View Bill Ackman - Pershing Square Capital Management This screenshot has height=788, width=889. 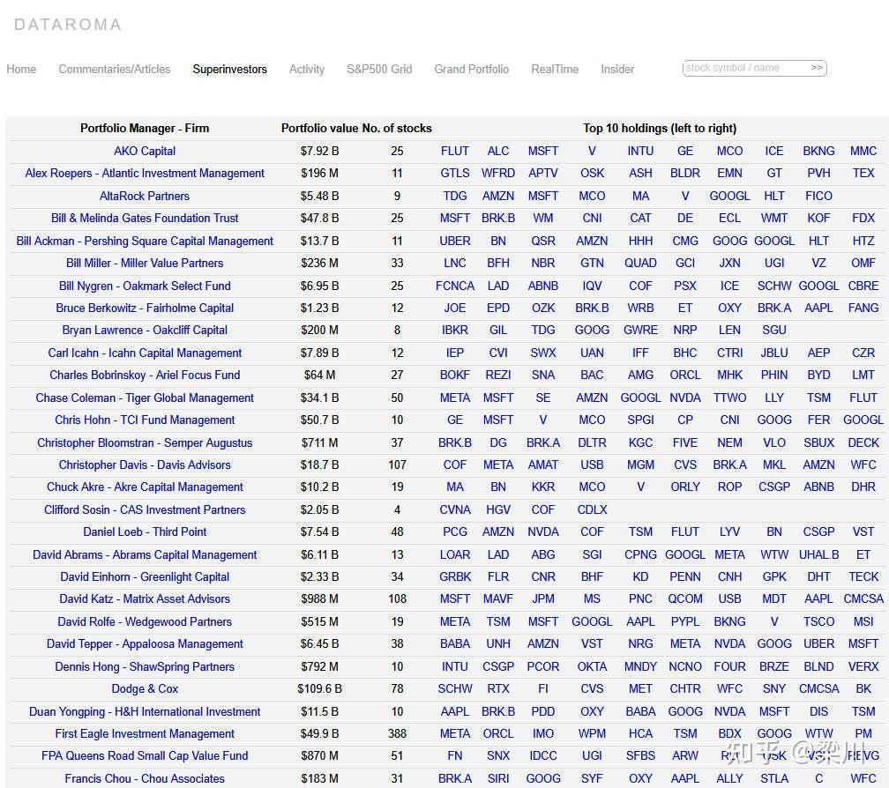[145, 241]
